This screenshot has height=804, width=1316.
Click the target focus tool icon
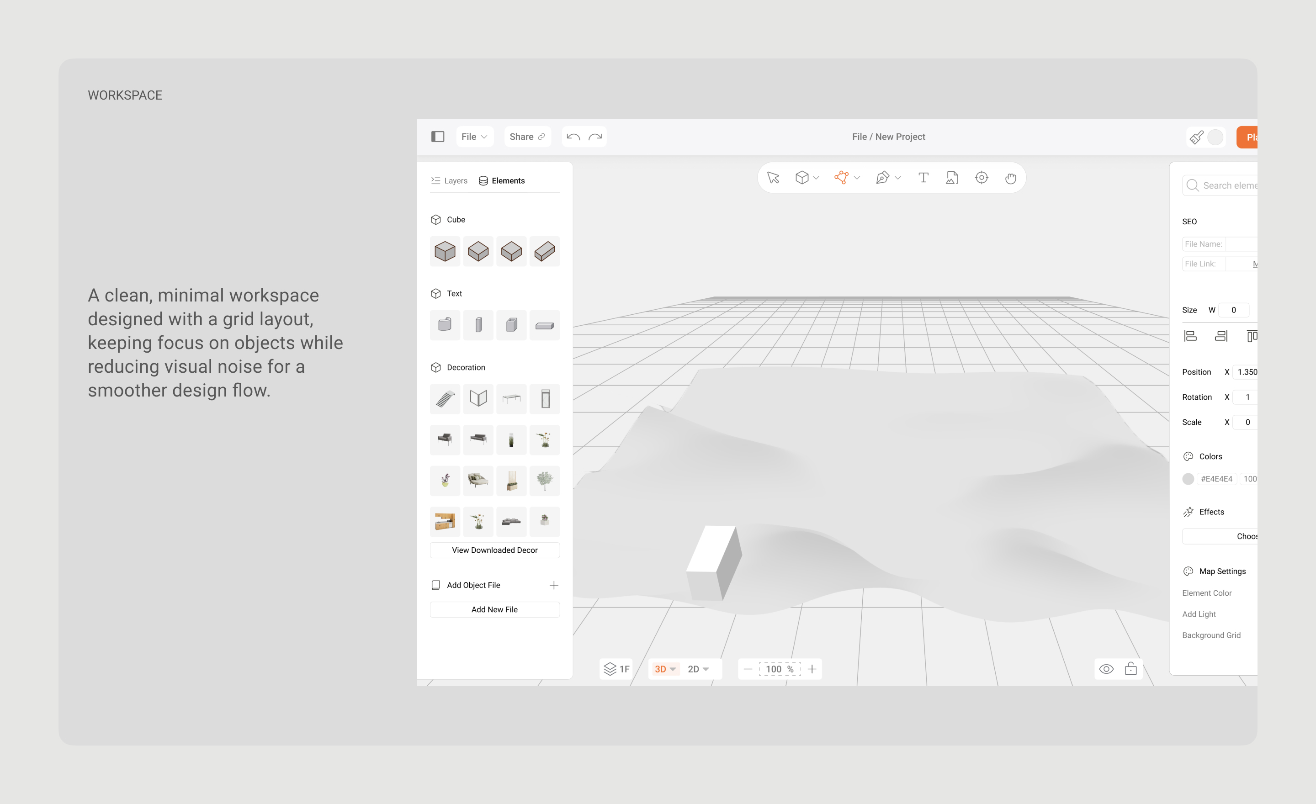click(981, 178)
